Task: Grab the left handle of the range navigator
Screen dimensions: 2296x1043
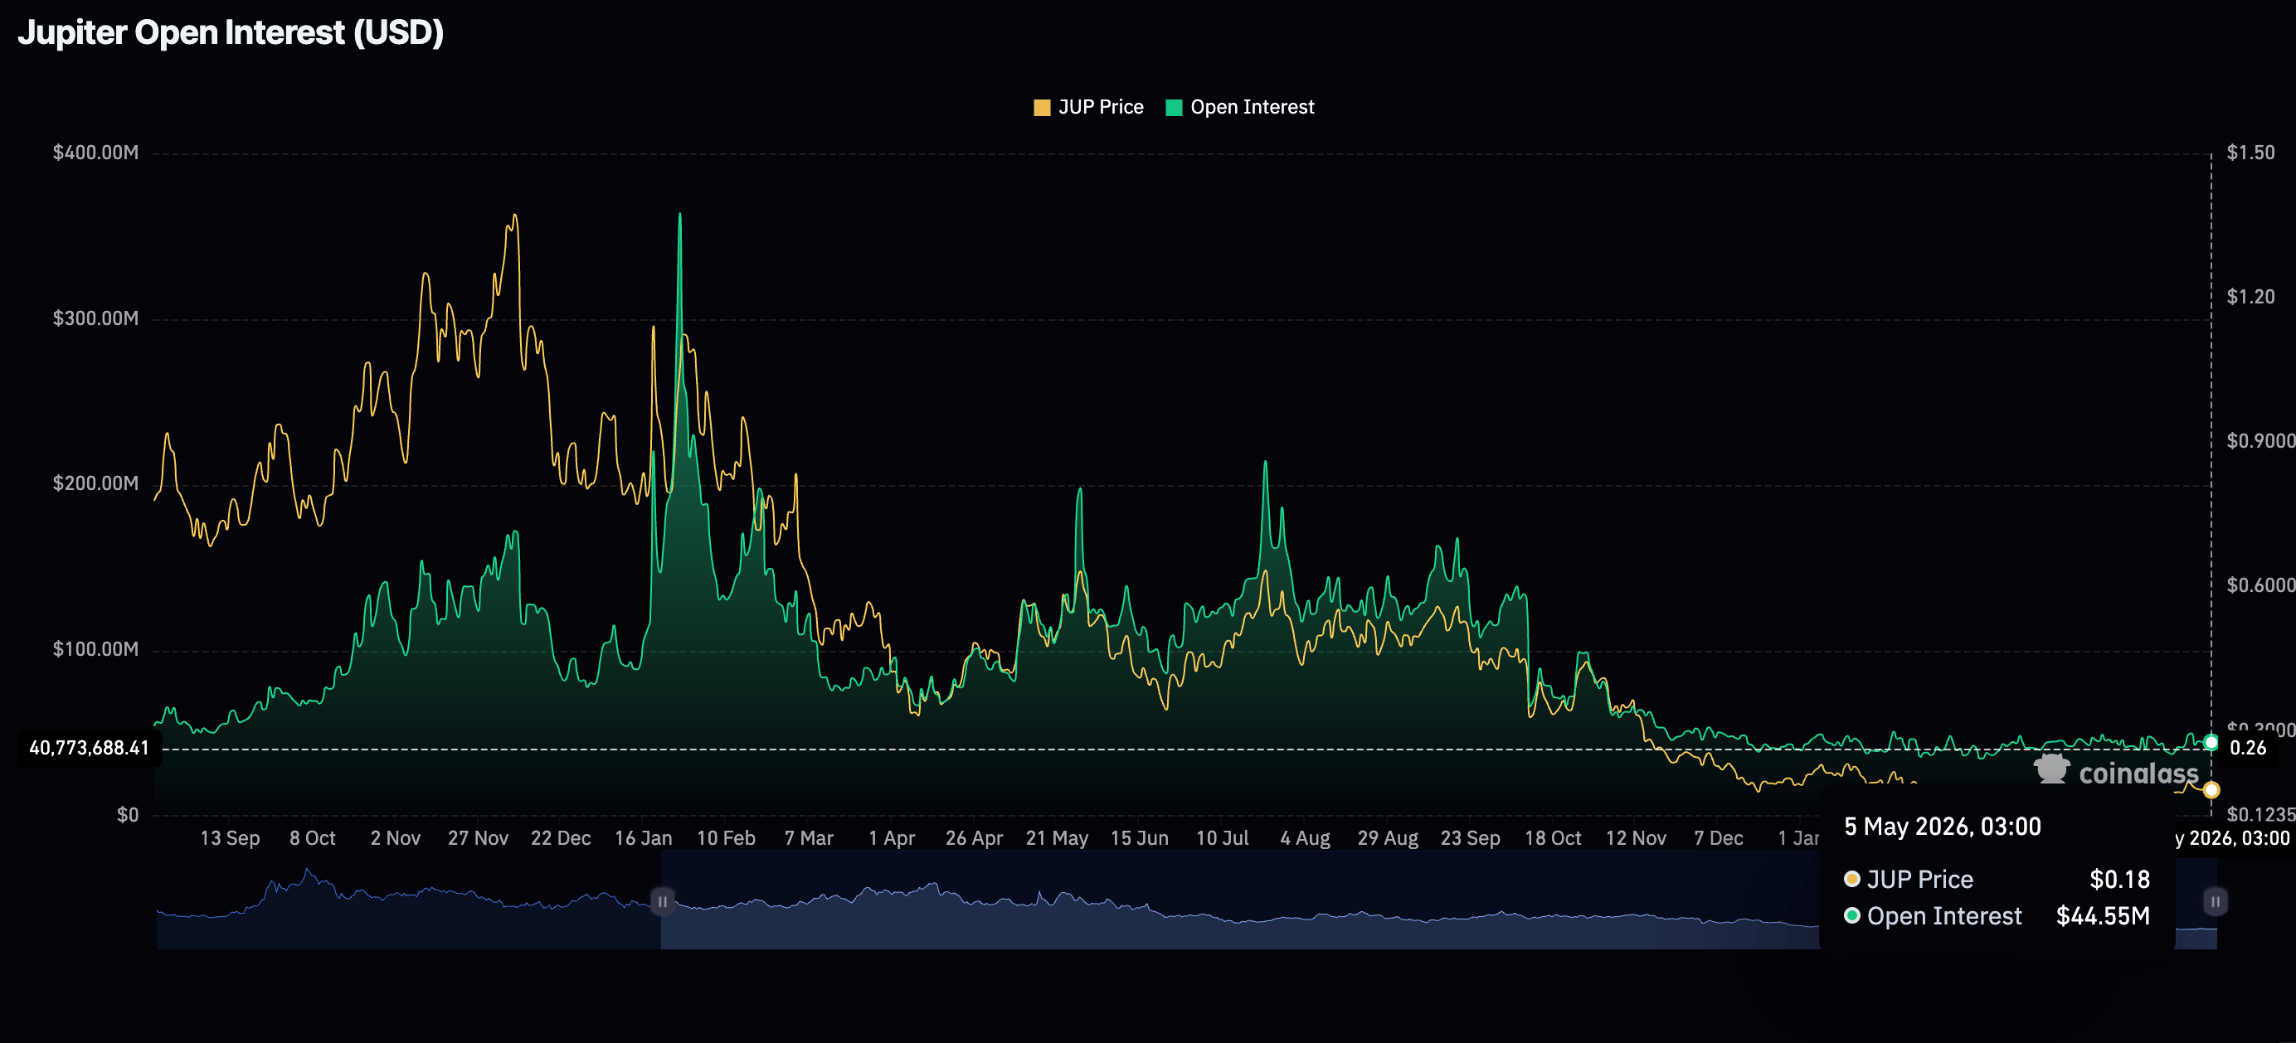Action: (662, 901)
